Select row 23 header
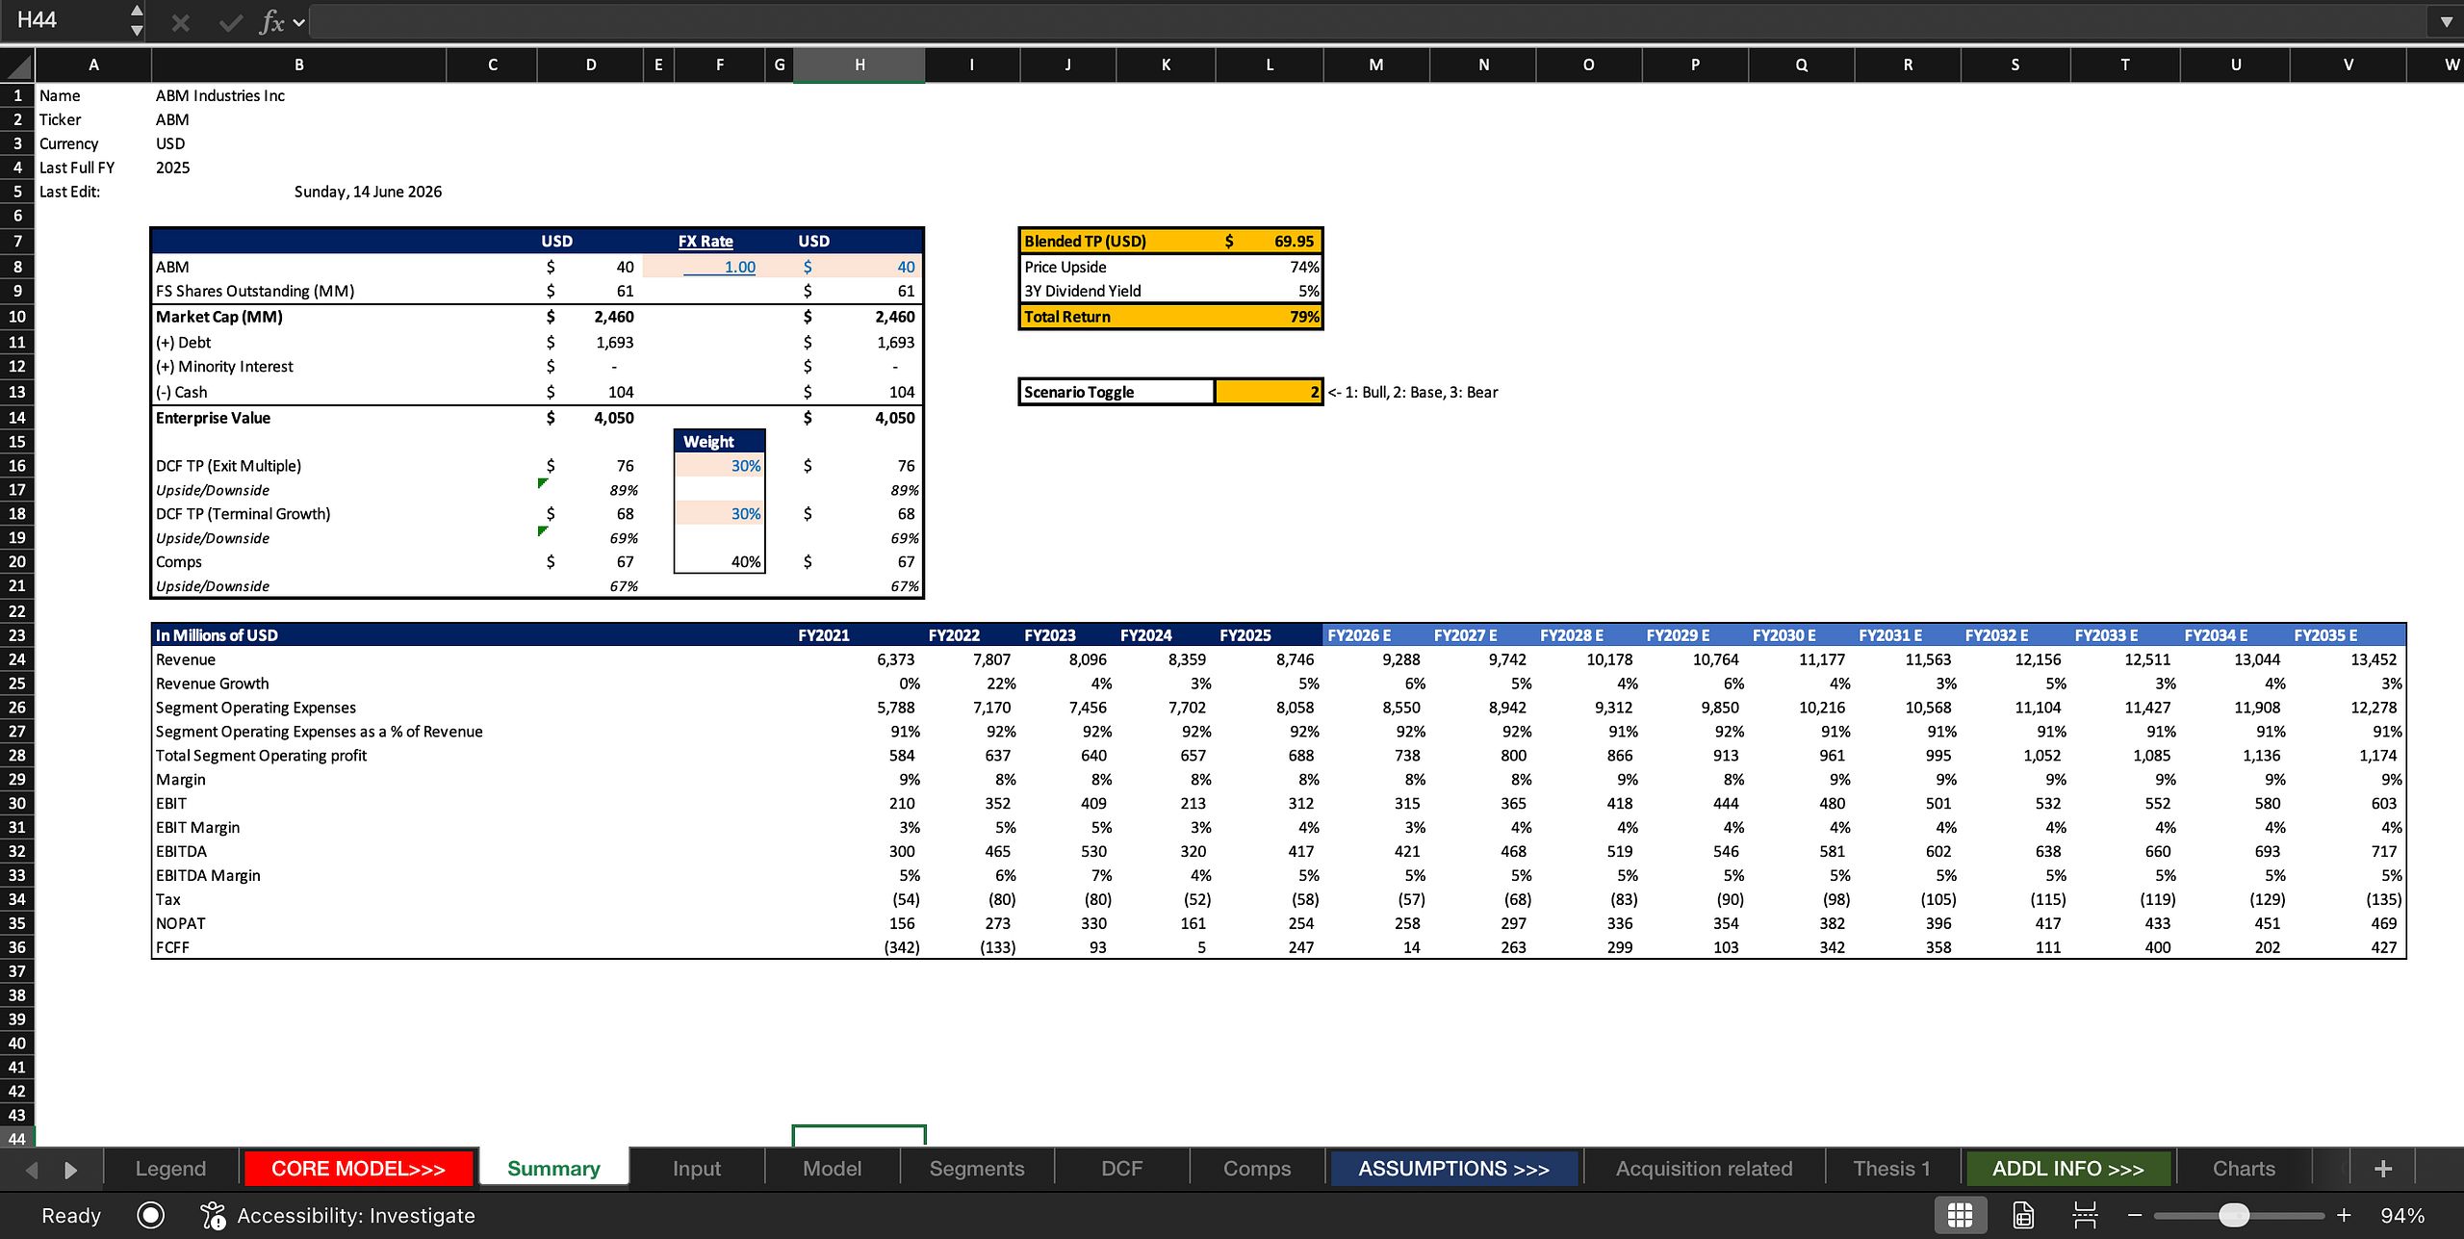 [17, 635]
